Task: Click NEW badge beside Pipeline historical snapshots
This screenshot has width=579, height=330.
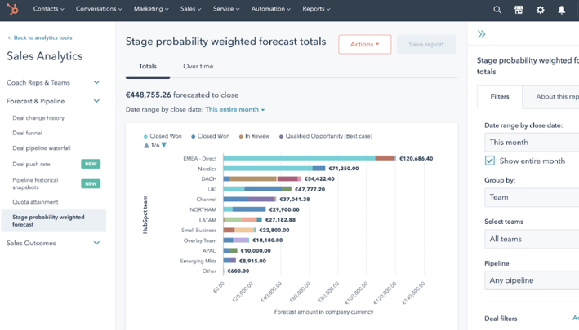Action: tap(91, 183)
